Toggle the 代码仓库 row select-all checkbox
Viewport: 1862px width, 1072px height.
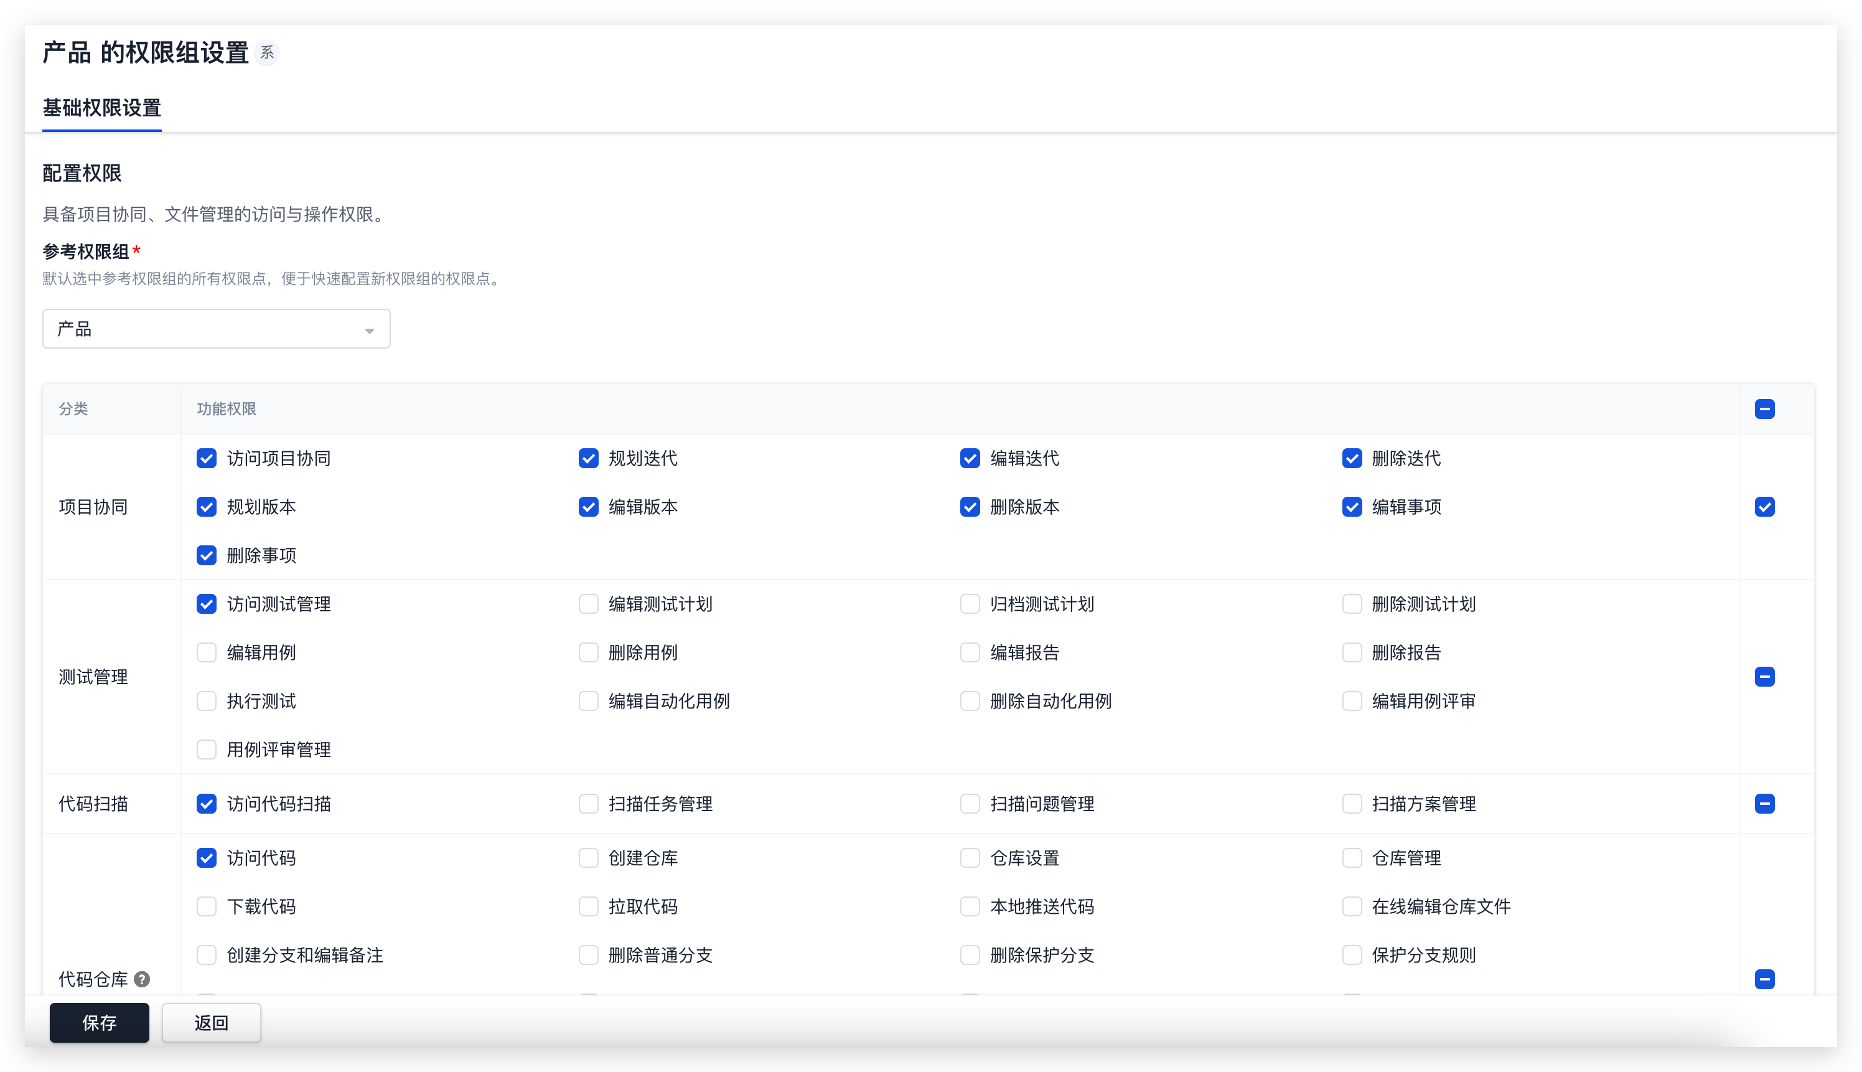(1764, 979)
